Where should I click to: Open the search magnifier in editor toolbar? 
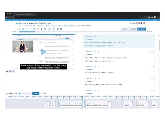click(x=45, y=29)
